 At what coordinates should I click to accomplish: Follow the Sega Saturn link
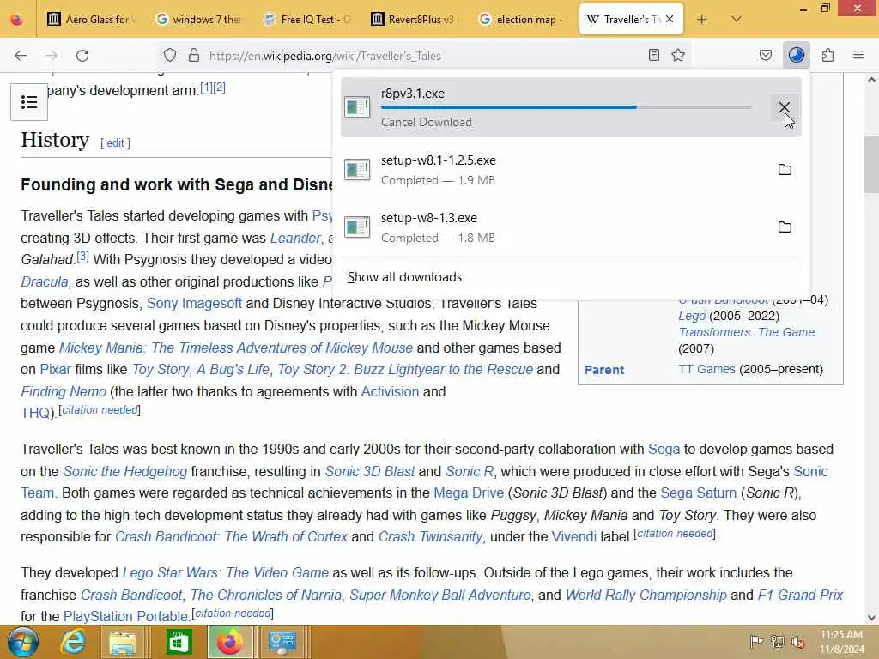click(699, 493)
